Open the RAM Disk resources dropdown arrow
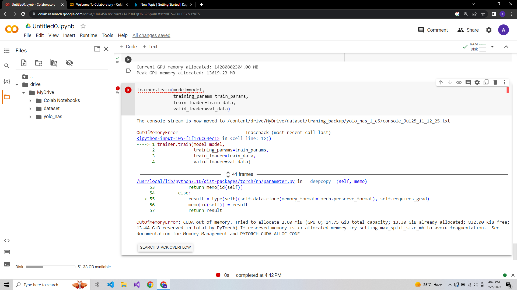 point(492,47)
